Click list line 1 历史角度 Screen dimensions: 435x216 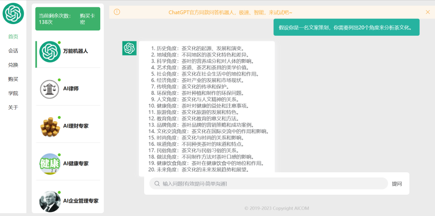[x=198, y=49]
